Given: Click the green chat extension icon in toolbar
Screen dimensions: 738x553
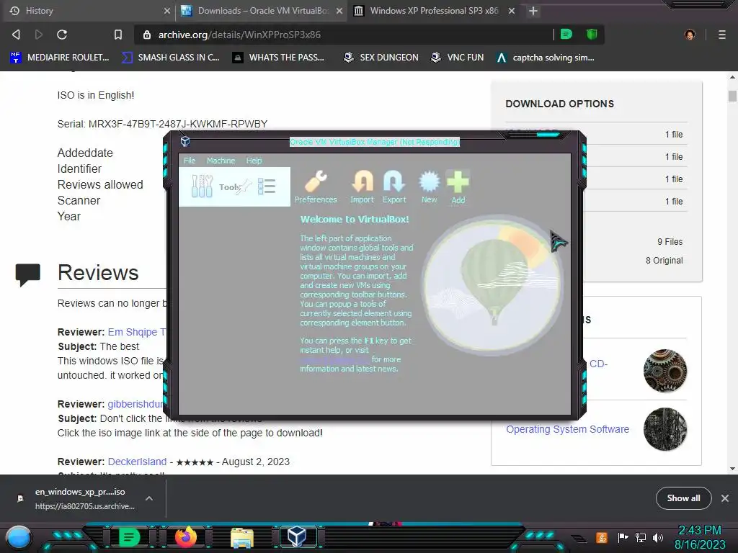Looking at the screenshot, I should (566, 35).
